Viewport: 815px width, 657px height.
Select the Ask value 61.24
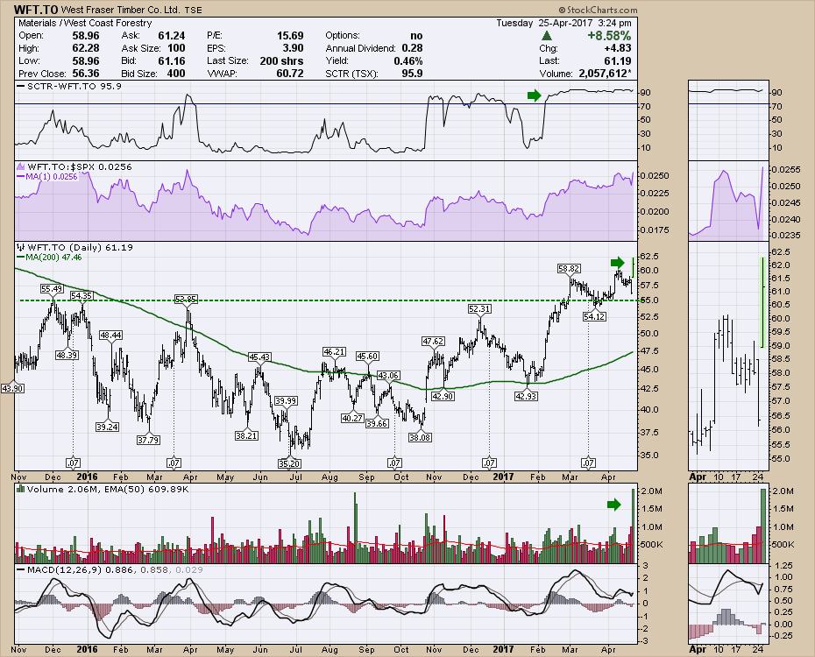pos(172,36)
